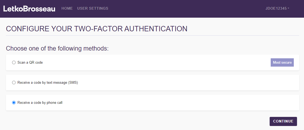Select the Scan a QR code radio button

point(14,63)
